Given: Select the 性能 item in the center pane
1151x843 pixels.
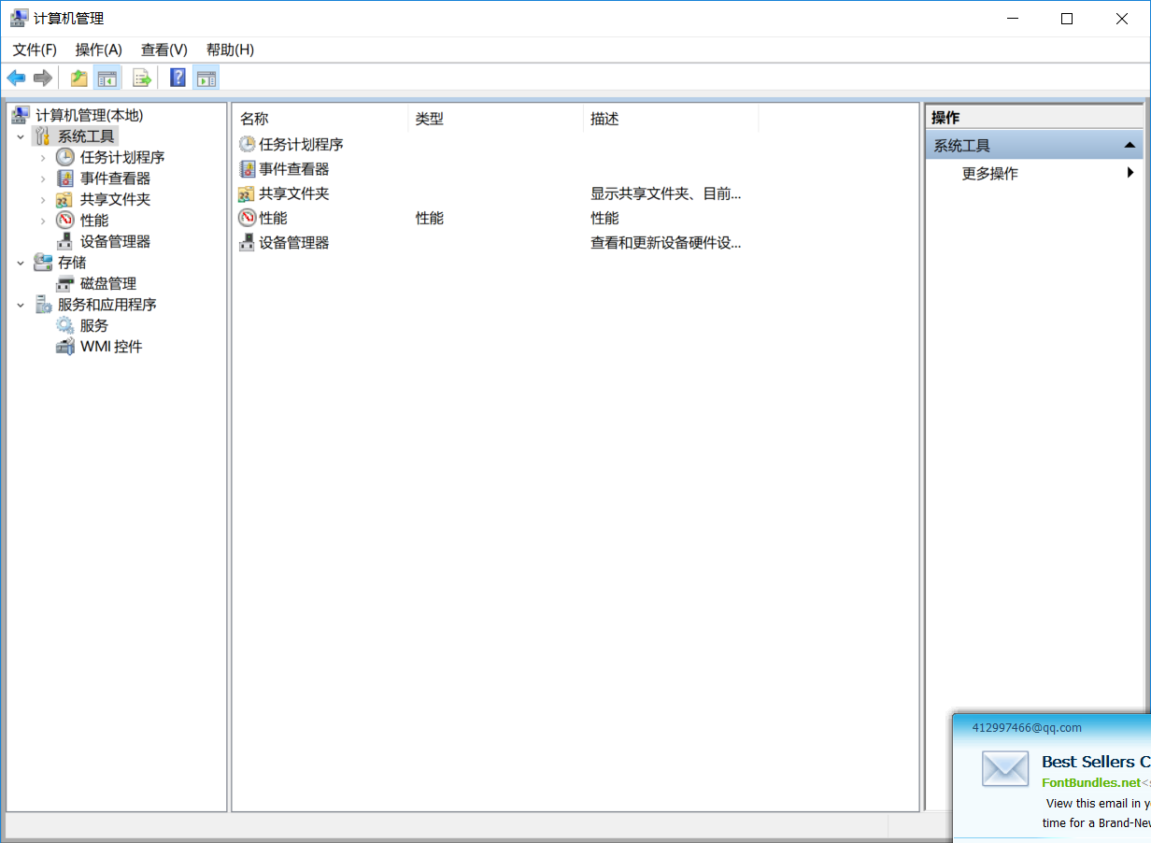Looking at the screenshot, I should 274,218.
